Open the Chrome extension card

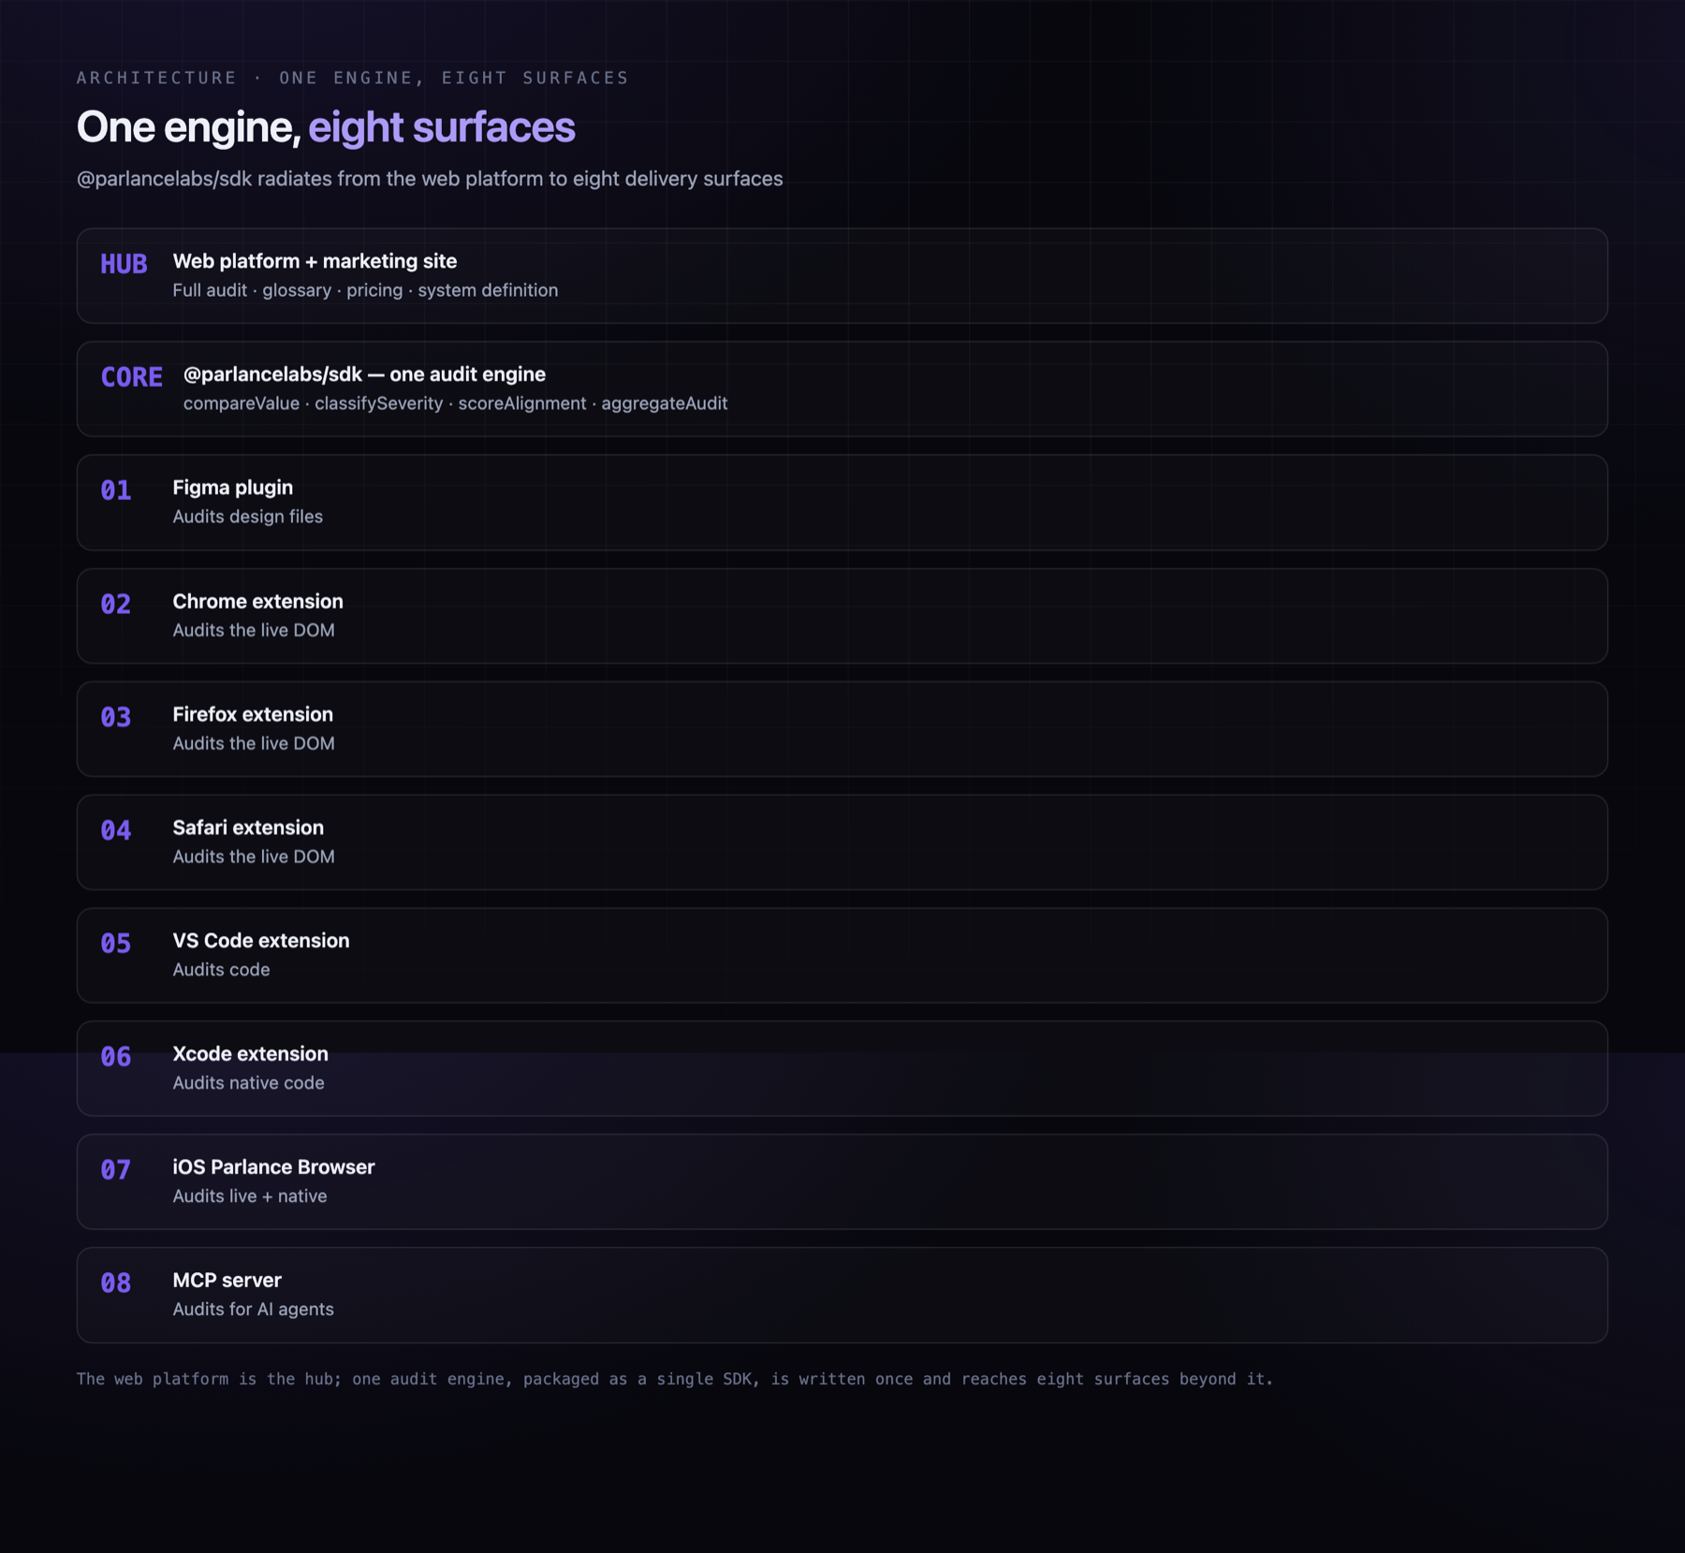coord(842,616)
